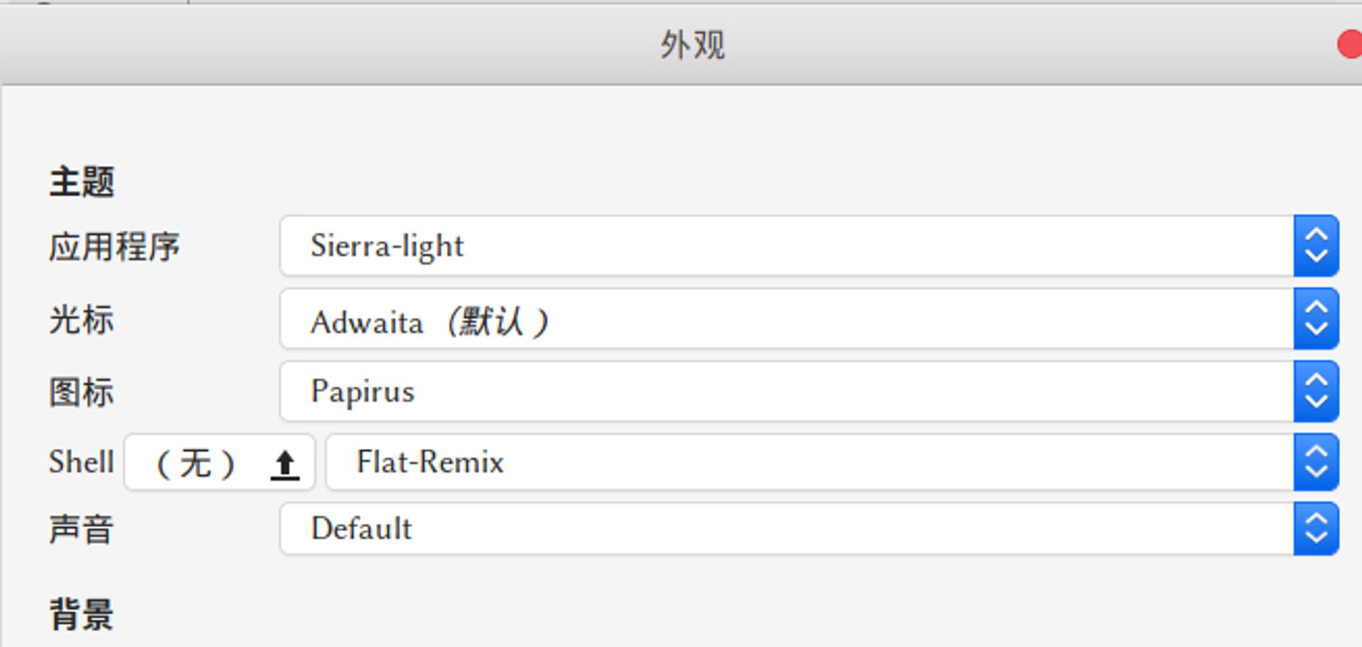Click the blue arrows on the Sierra-light dropdown
The image size is (1362, 647).
pos(1316,246)
